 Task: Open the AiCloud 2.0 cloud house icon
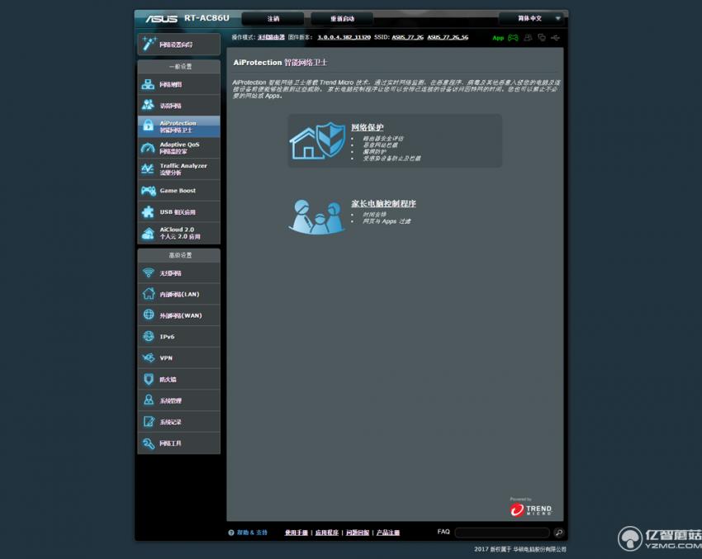click(x=148, y=233)
